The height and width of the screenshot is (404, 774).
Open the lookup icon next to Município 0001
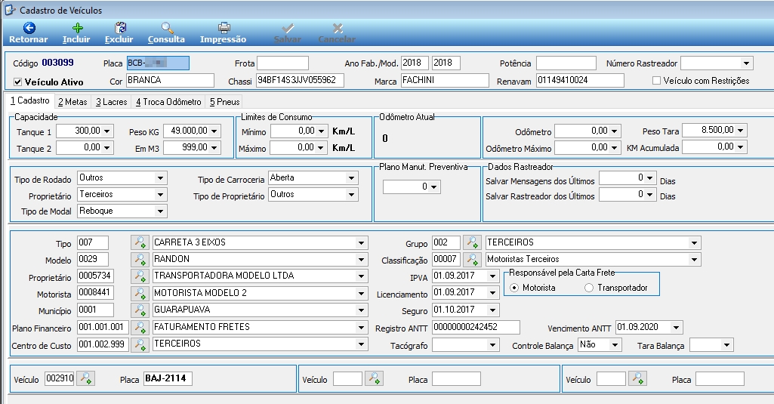(x=140, y=310)
